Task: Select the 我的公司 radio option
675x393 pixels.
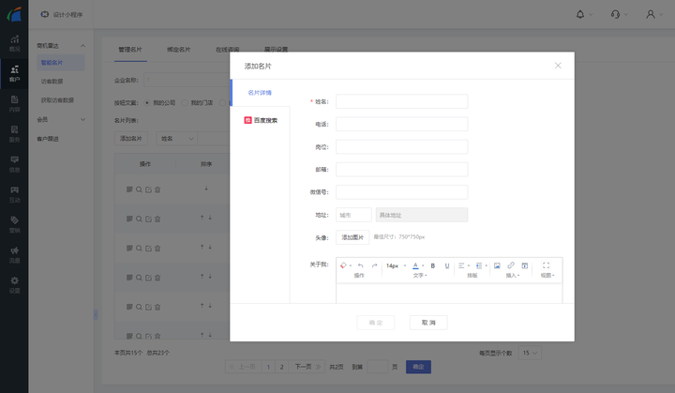Action: click(147, 102)
